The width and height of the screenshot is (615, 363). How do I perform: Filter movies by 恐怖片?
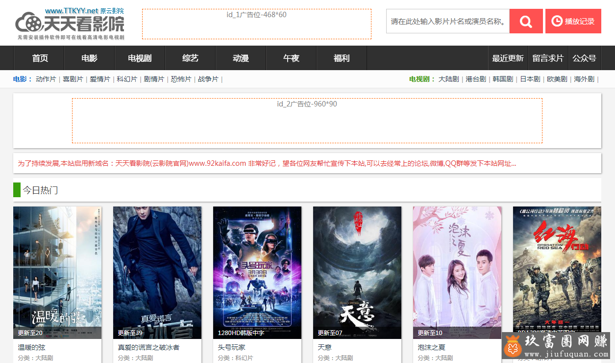coord(181,79)
